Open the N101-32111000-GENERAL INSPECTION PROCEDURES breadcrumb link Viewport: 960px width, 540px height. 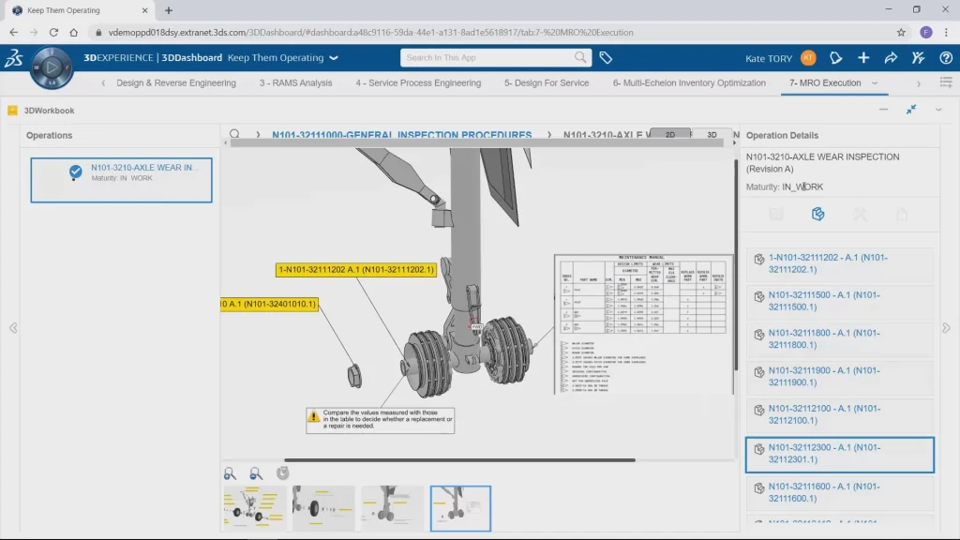coord(401,135)
